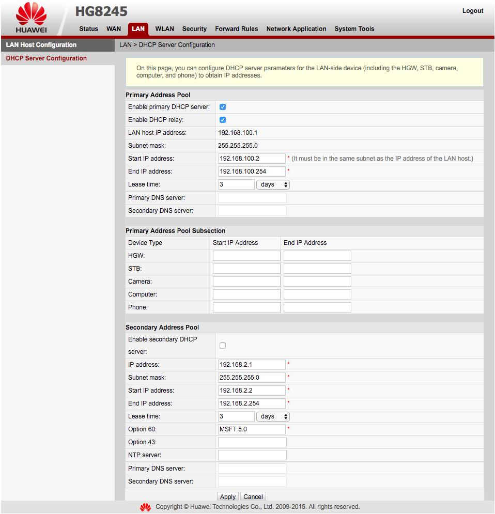This screenshot has width=495, height=514.
Task: Click the breadcrumb LAN > DHCP Server Configuration
Action: [x=167, y=45]
